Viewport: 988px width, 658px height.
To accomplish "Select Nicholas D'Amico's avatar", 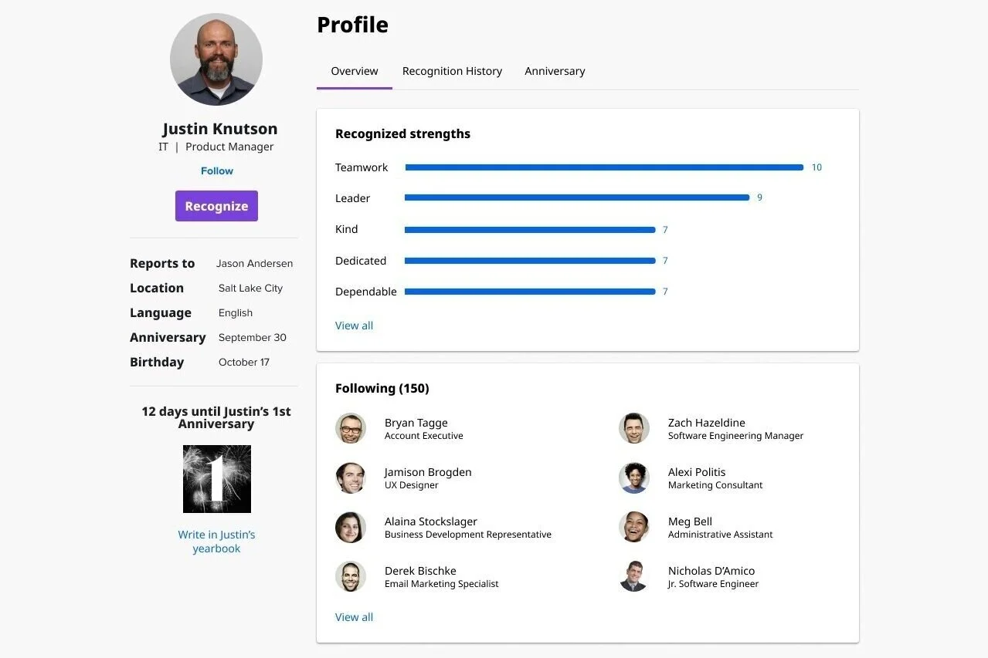I will click(x=634, y=576).
